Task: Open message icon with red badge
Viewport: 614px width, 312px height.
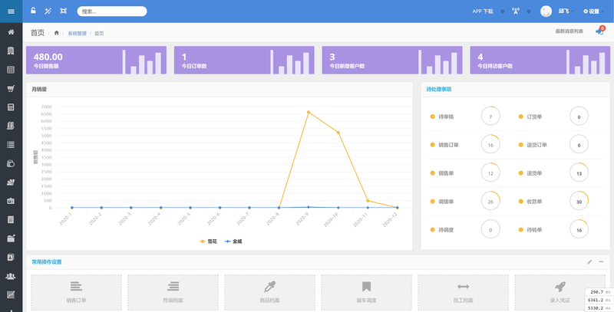Action: [x=600, y=31]
